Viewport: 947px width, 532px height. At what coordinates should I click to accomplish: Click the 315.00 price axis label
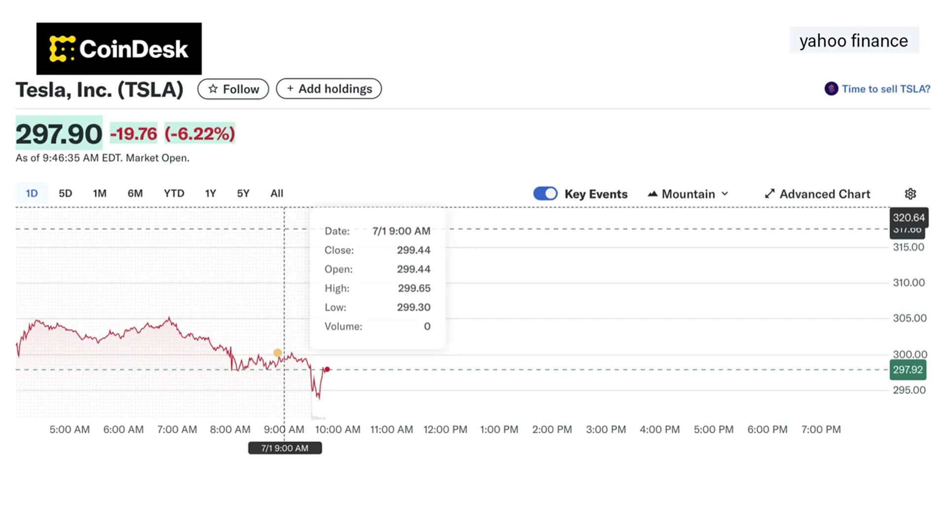click(x=909, y=247)
